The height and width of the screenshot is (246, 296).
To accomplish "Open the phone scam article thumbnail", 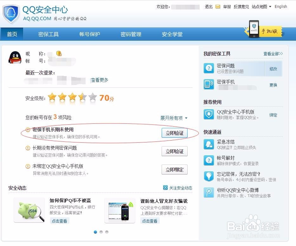I will pyautogui.click(x=120, y=210).
